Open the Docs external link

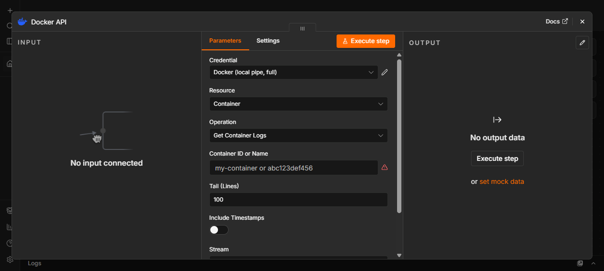[557, 22]
